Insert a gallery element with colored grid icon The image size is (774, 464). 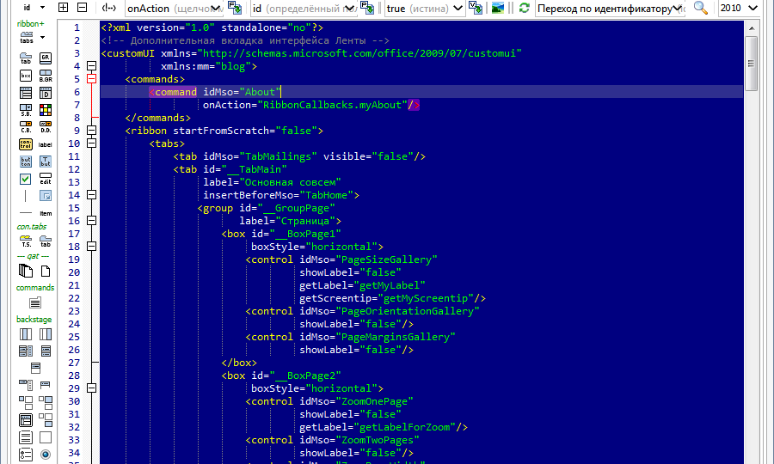coord(46,110)
